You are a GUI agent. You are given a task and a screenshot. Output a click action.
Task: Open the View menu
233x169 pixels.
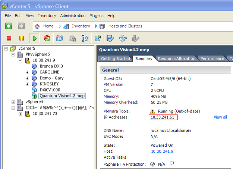point(30,16)
